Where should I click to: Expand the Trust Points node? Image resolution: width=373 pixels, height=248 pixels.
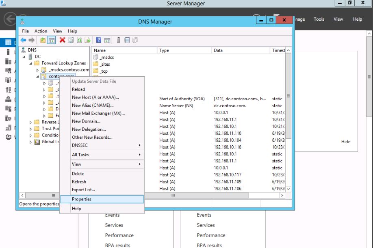30,129
